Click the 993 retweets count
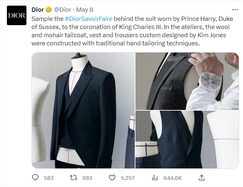This screenshot has width=243, height=187. [87, 178]
